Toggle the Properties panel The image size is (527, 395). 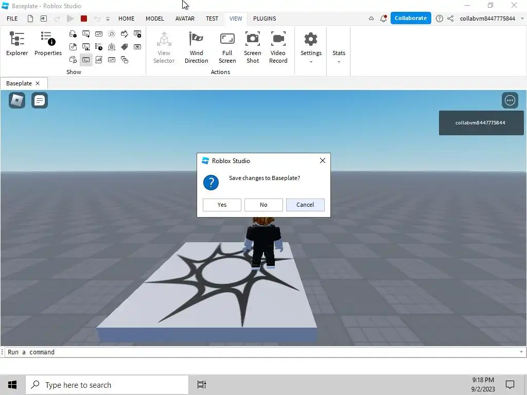click(48, 44)
